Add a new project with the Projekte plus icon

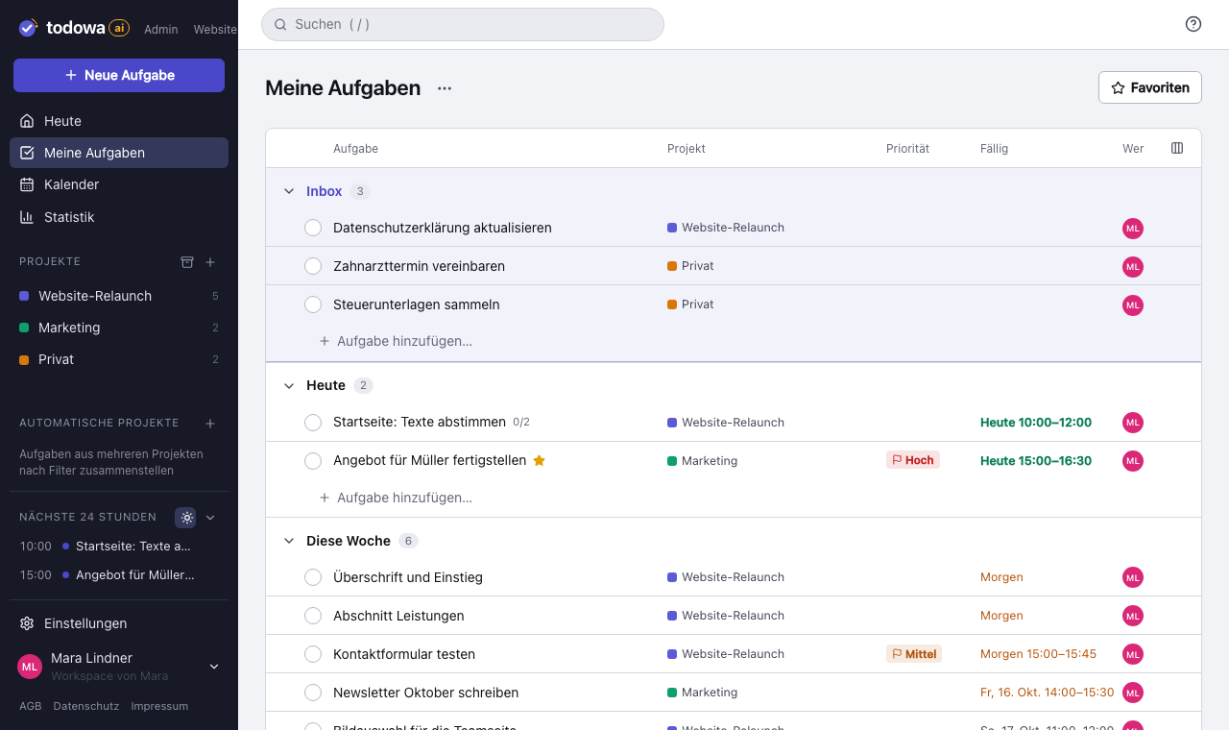[x=210, y=261]
